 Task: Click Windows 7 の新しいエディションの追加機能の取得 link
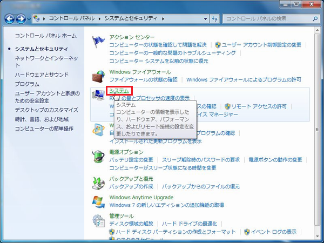(x=166, y=205)
